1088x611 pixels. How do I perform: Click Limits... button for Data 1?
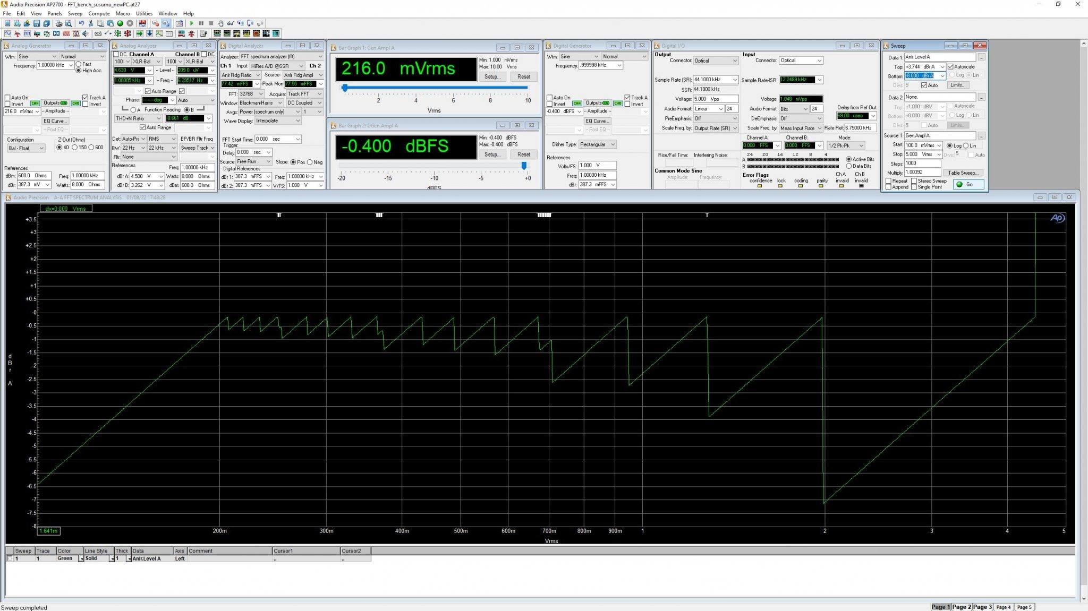pos(958,85)
